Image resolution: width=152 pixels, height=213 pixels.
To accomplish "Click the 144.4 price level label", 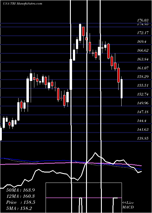I will pyautogui.click(x=142, y=120).
